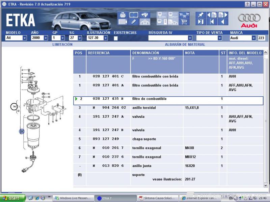Click the document-and-car icon below DEPOT

click(173, 22)
